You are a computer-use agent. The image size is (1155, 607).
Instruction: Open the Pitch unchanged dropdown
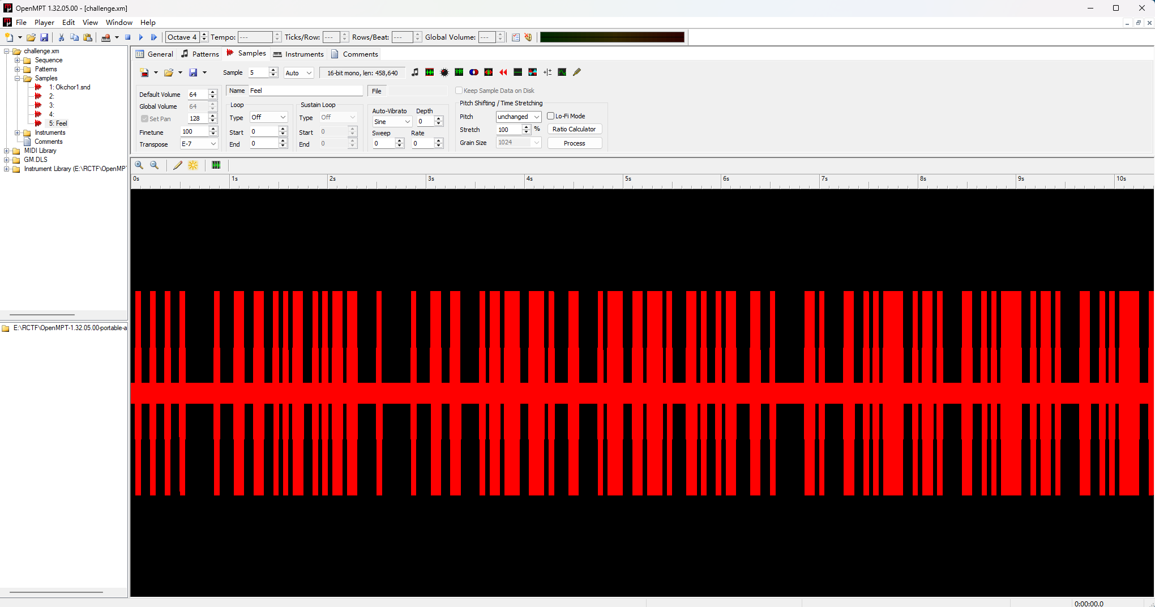click(x=518, y=117)
